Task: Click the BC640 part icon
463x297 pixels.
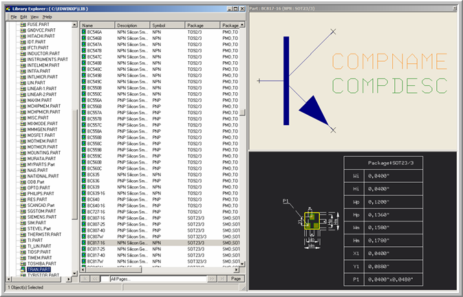Action: pos(84,199)
